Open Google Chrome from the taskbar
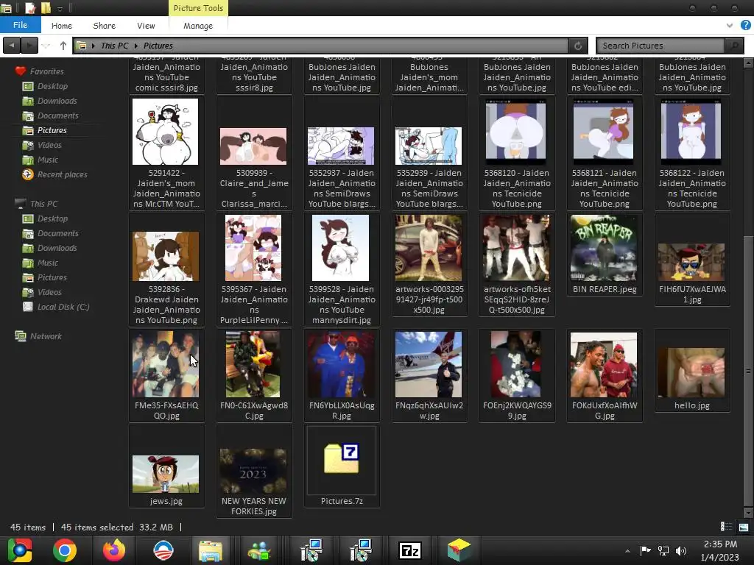The image size is (754, 565). 65,550
